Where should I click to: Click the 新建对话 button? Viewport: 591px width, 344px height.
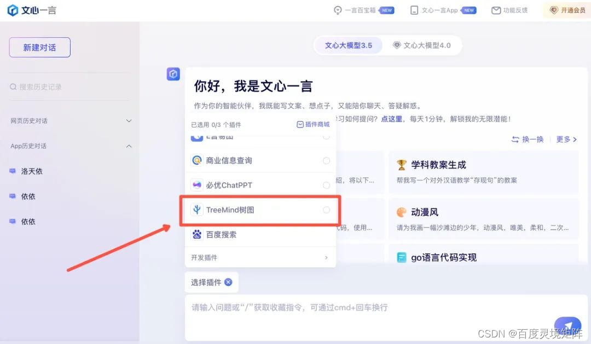tap(39, 48)
